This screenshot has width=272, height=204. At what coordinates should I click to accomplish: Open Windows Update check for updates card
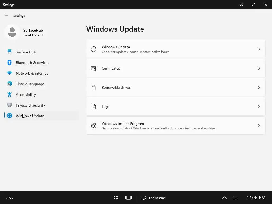[x=176, y=49]
